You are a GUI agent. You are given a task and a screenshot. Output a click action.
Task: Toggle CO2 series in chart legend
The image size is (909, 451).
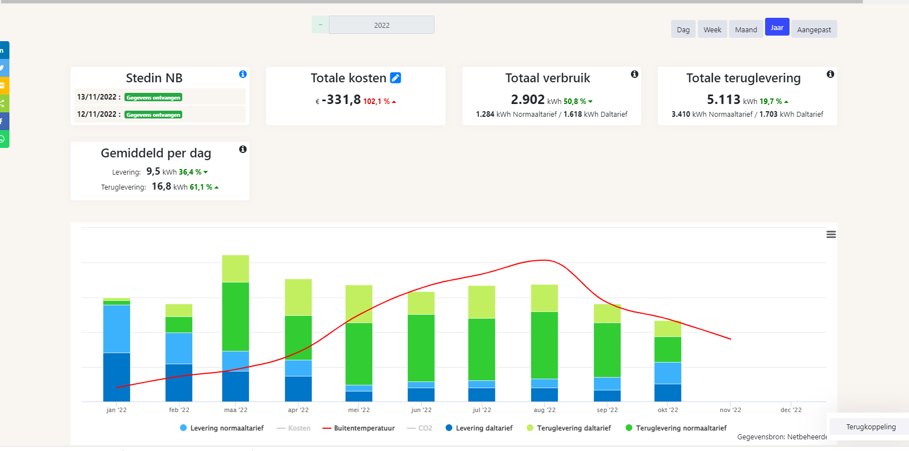coord(419,428)
